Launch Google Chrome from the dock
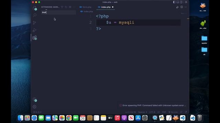220x123 pixels. [69, 118]
